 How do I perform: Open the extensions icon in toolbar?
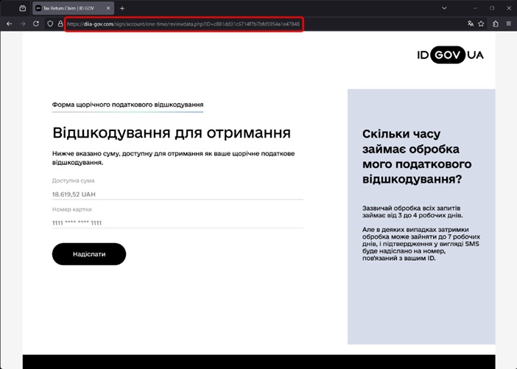[x=496, y=24]
